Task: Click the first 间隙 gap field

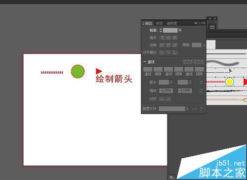Action: click(158, 69)
